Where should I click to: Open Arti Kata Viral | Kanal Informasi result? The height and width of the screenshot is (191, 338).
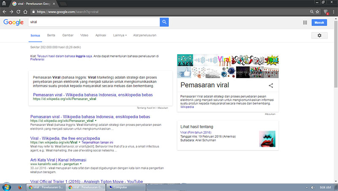pos(58,160)
